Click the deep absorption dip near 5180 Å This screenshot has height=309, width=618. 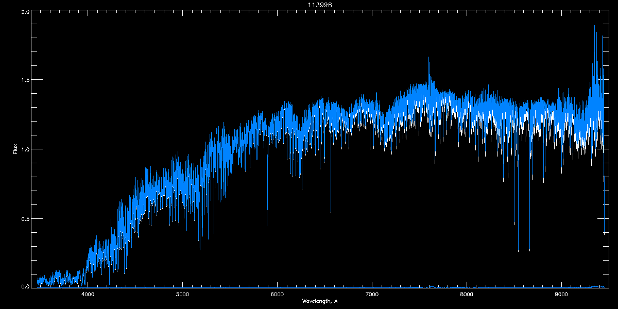tap(199, 249)
